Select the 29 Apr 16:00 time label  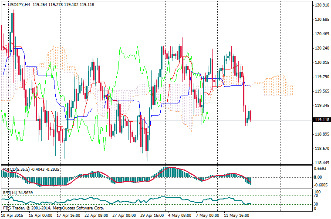pos(152,216)
